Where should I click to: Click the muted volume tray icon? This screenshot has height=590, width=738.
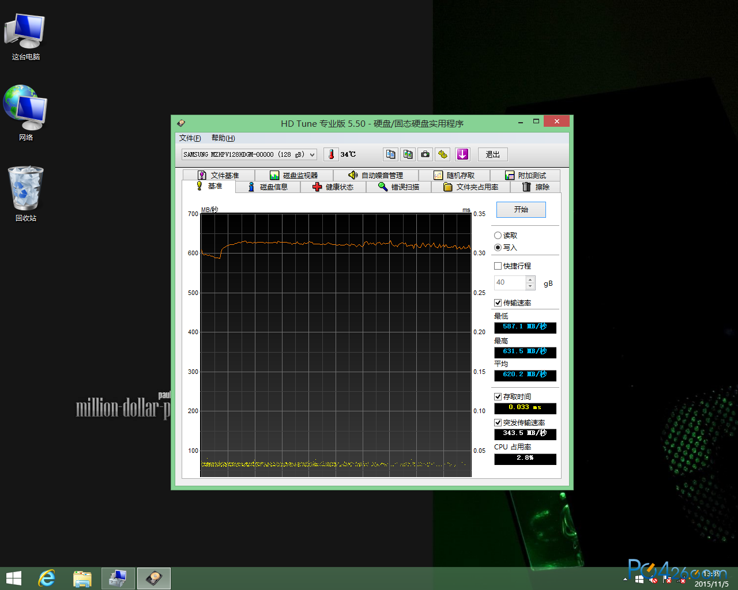pyautogui.click(x=653, y=579)
